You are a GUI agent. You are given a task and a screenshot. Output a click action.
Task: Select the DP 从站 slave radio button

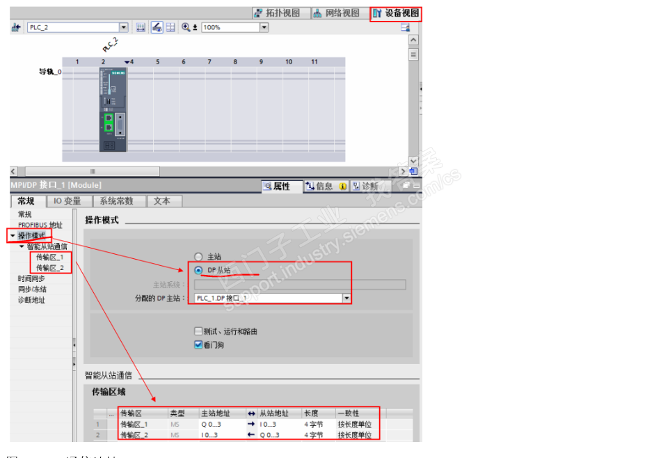[198, 270]
